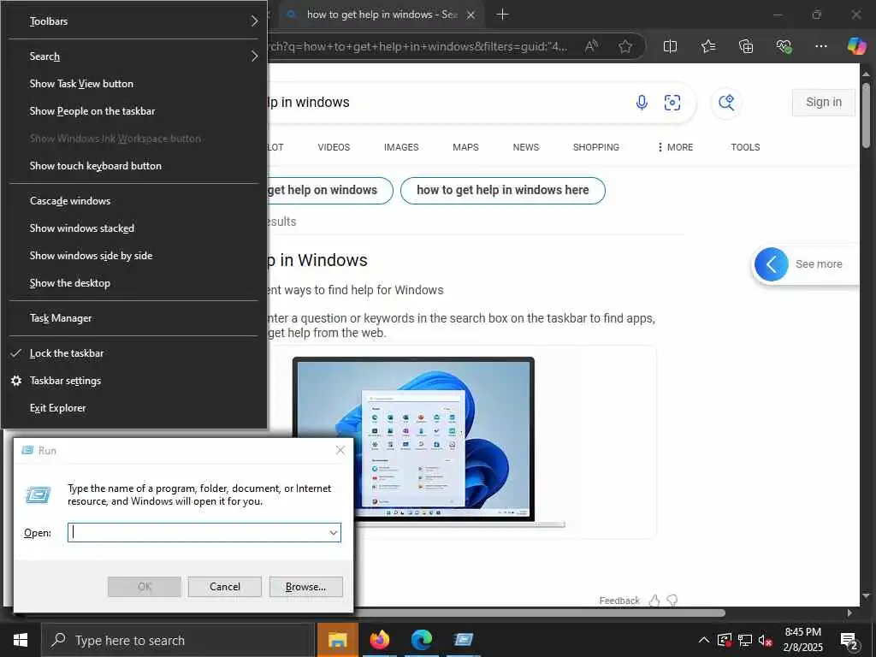This screenshot has width=876, height=657.
Task: Toggle Show touch keyboard button
Action: coord(134,166)
